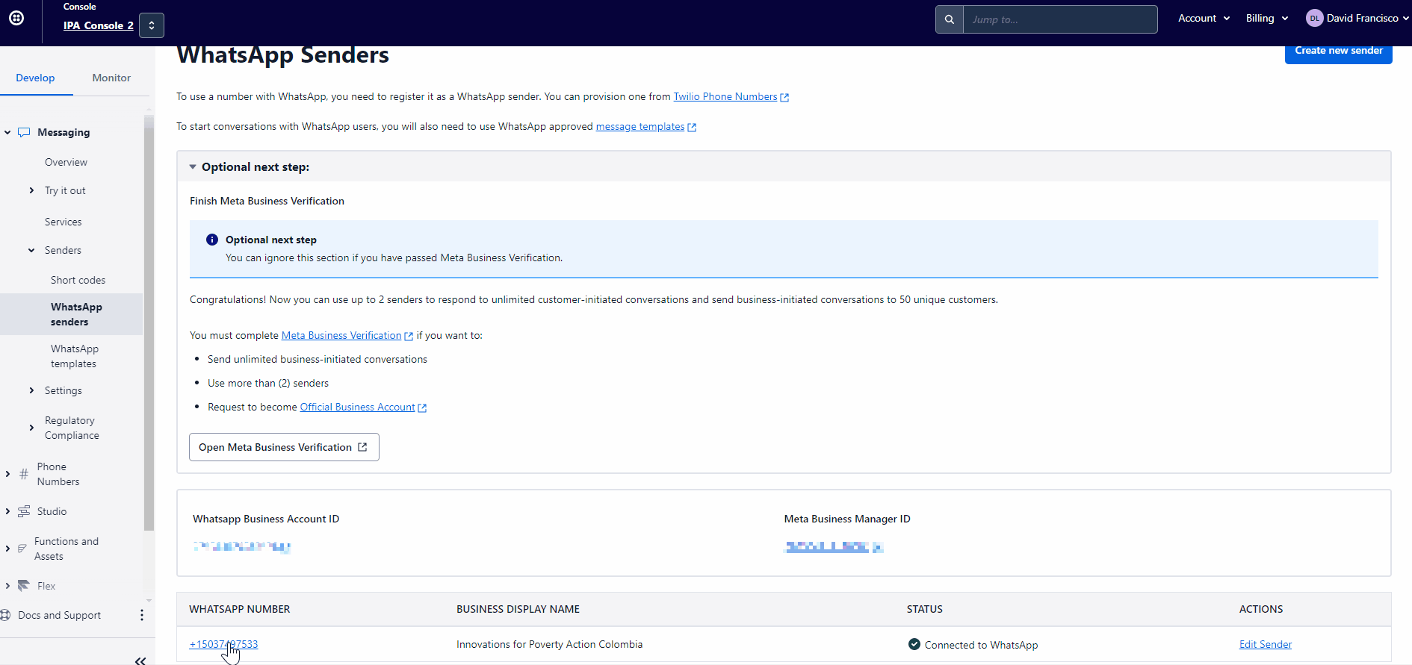1412x665 pixels.
Task: Open the account switcher arrows next to IPA Console 2
Action: point(152,25)
